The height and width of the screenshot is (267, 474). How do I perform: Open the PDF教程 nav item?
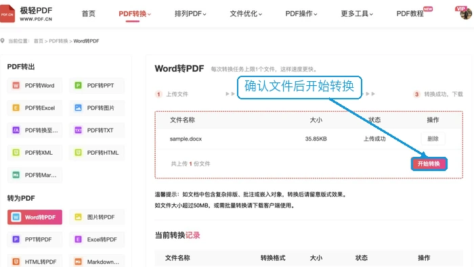[x=410, y=14]
